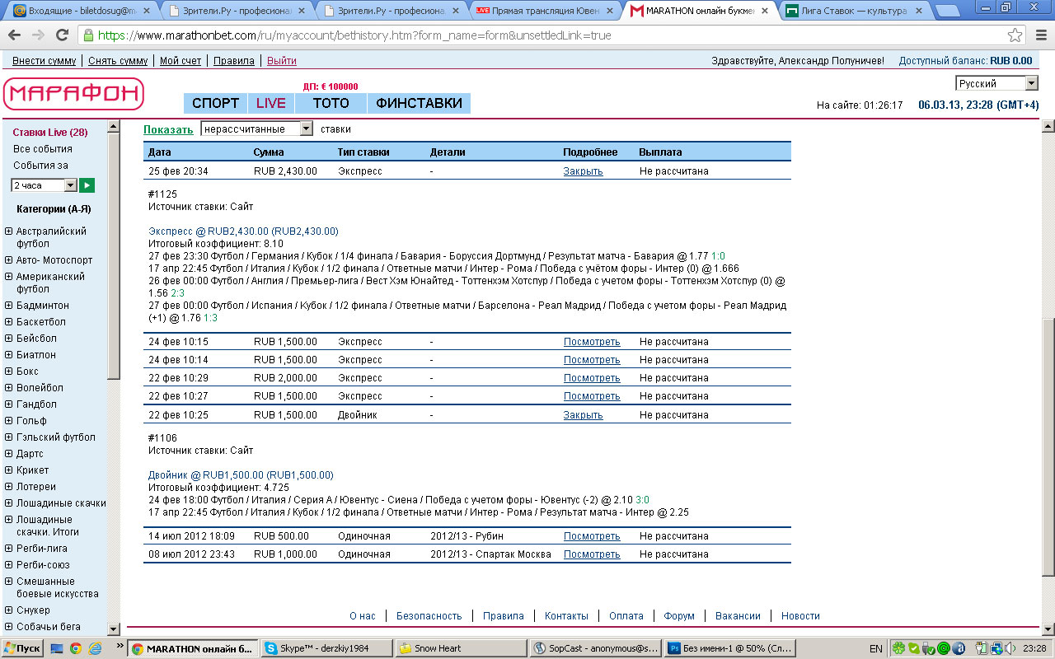Click 'Закрыть' for the 22 фев 10:25 bet
This screenshot has width=1055, height=659.
pos(583,415)
